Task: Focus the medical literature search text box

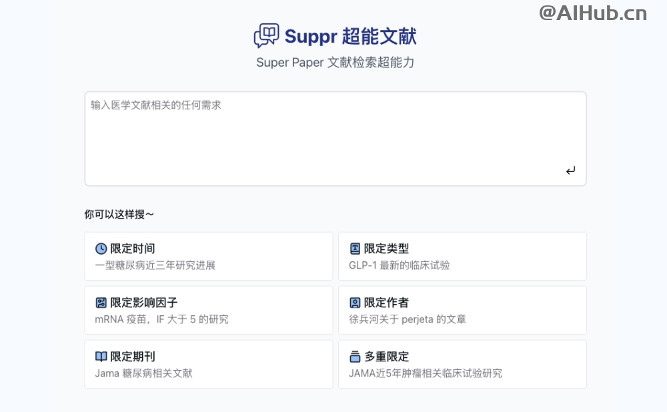Action: pyautogui.click(x=336, y=139)
